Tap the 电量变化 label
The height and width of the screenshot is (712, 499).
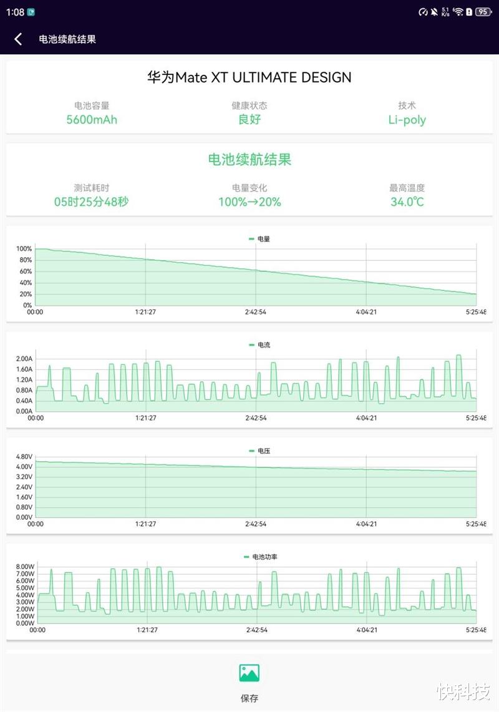click(x=249, y=188)
